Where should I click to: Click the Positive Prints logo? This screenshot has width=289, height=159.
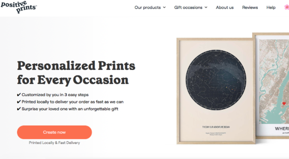19,7
